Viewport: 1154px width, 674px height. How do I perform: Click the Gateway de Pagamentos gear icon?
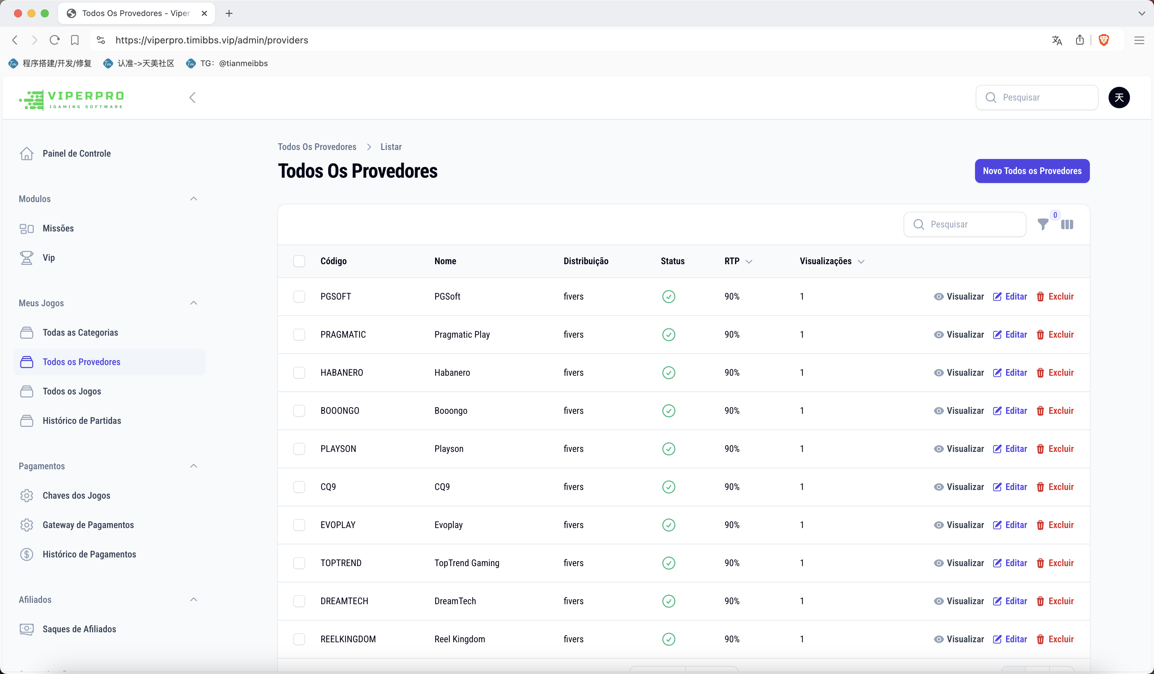[x=27, y=525]
